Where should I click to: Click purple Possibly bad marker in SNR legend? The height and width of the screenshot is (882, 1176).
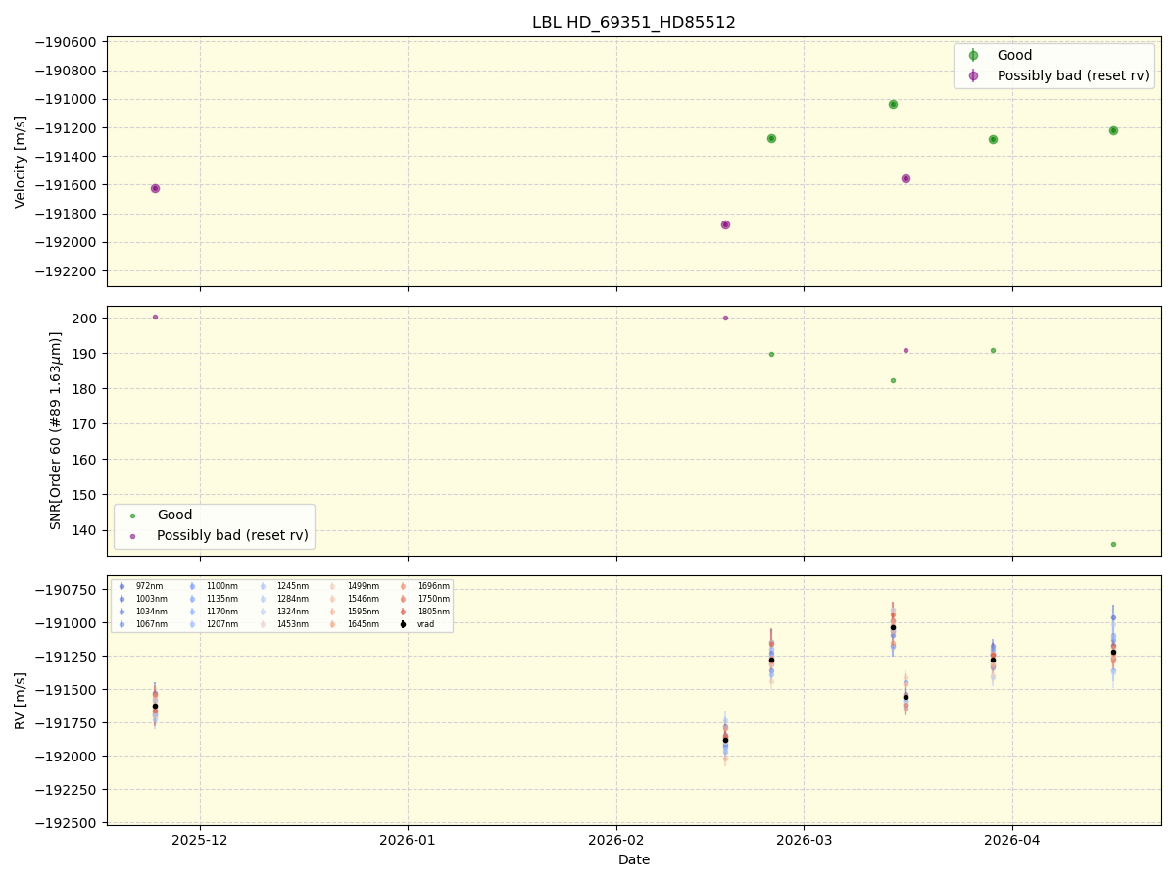(x=132, y=536)
